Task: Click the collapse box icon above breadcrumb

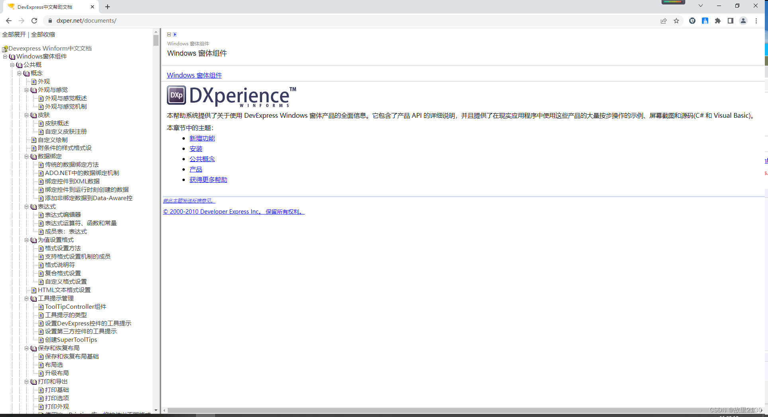Action: pyautogui.click(x=169, y=35)
